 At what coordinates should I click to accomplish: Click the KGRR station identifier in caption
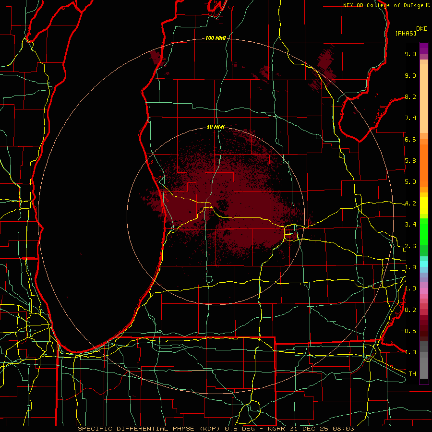click(277, 429)
